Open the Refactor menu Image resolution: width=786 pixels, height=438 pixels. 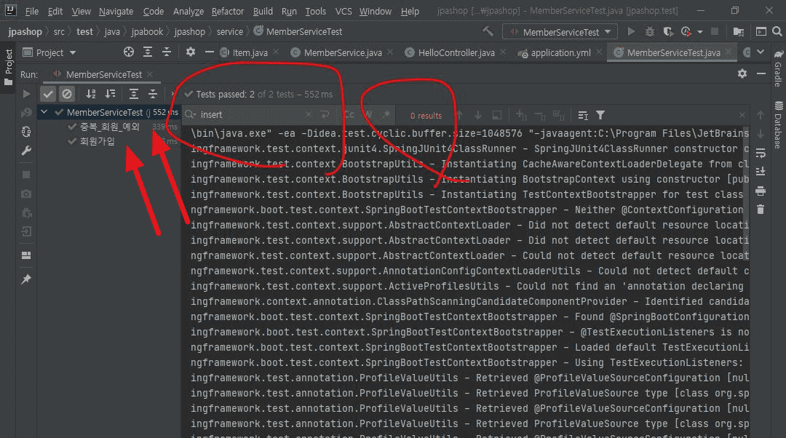point(227,12)
